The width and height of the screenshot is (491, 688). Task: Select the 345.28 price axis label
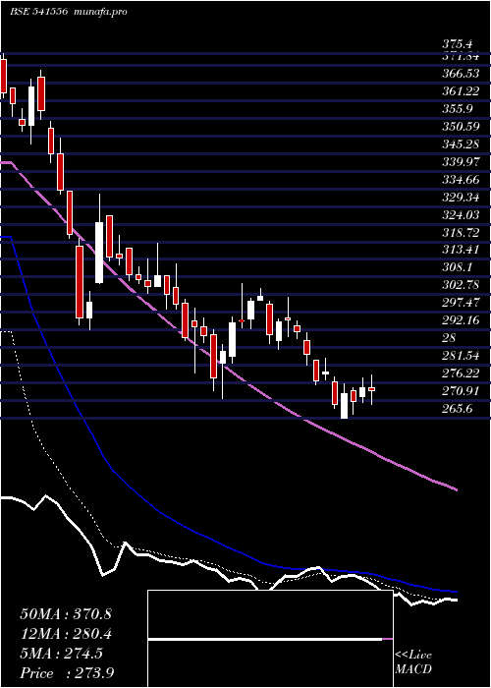tap(461, 144)
